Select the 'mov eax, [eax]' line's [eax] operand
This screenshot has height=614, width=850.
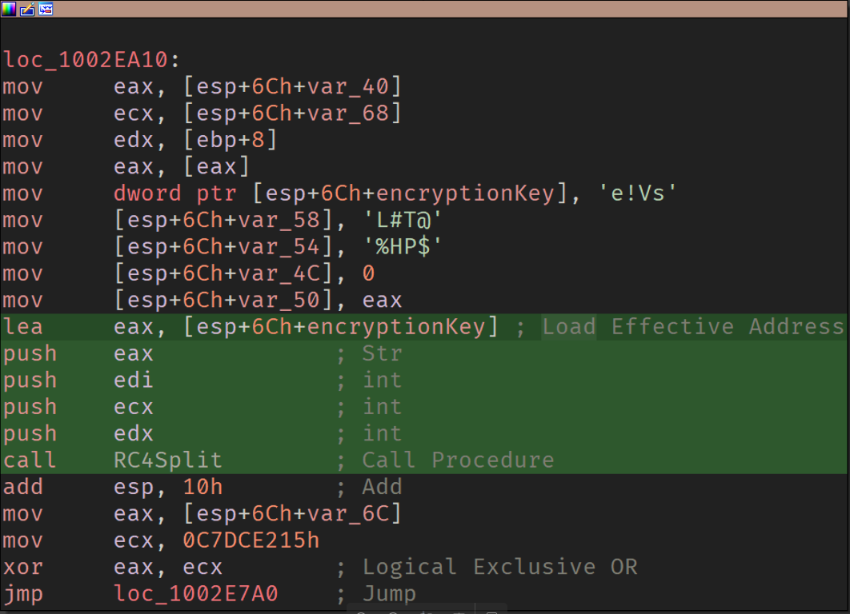pyautogui.click(x=216, y=166)
